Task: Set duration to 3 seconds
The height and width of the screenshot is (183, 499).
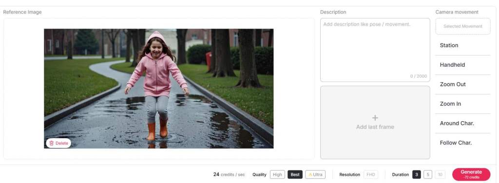Action: pyautogui.click(x=417, y=174)
